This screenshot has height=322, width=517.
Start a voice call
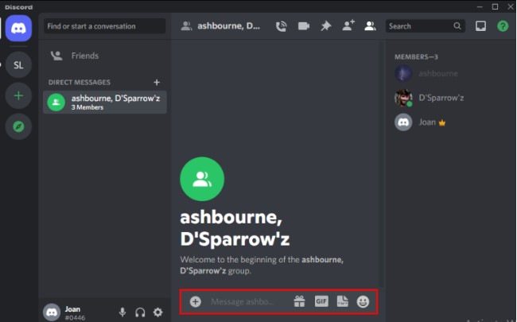pos(281,26)
